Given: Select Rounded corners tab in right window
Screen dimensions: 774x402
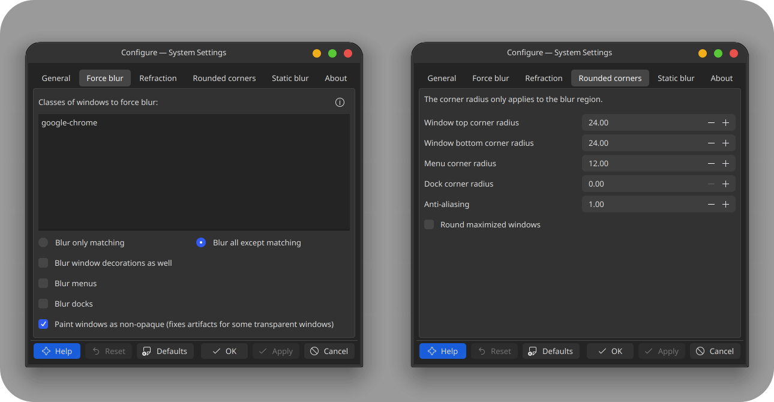Looking at the screenshot, I should [x=610, y=78].
